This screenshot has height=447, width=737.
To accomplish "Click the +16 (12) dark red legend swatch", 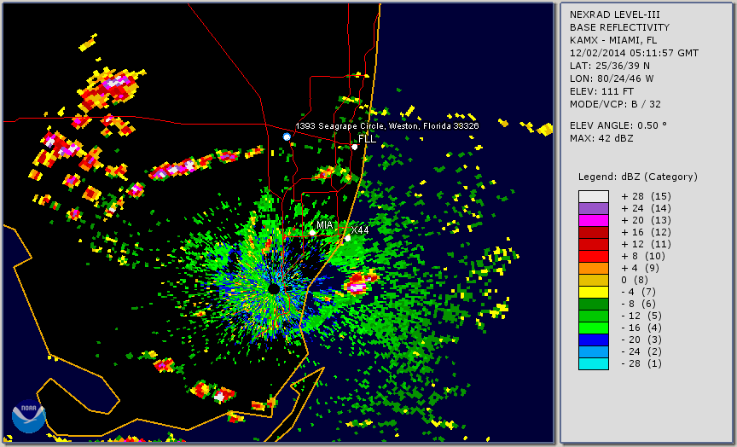I will (x=594, y=233).
